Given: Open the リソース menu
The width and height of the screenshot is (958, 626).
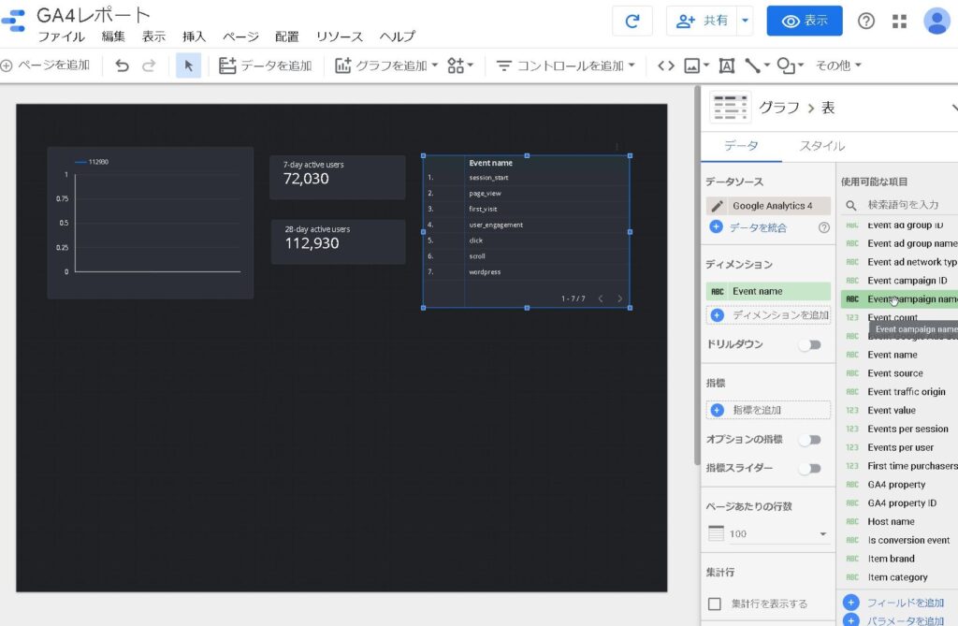Looking at the screenshot, I should pyautogui.click(x=339, y=36).
